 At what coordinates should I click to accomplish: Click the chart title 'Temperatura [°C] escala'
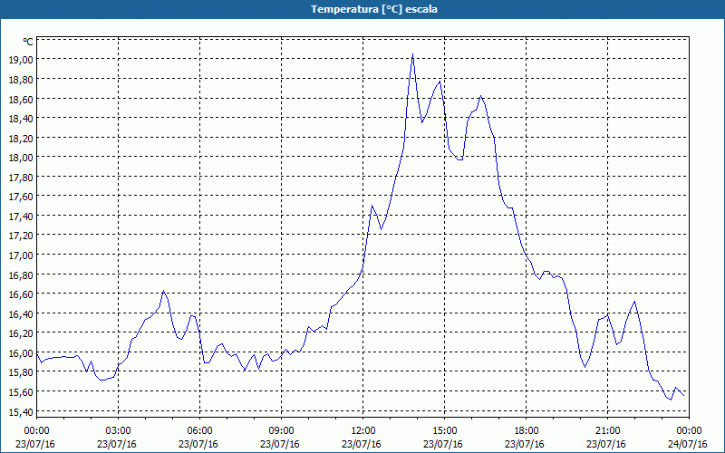click(x=374, y=9)
